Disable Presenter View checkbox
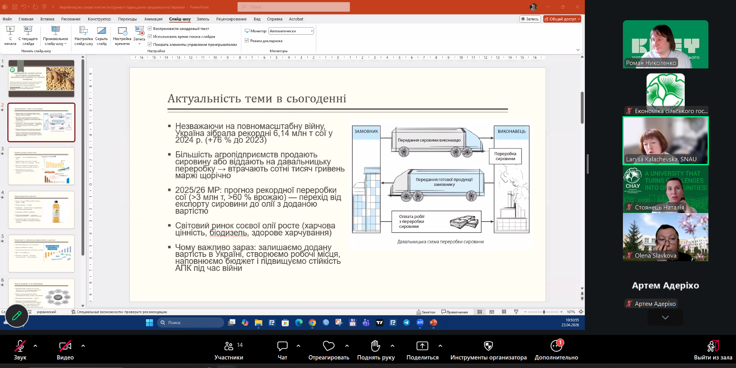 [247, 41]
